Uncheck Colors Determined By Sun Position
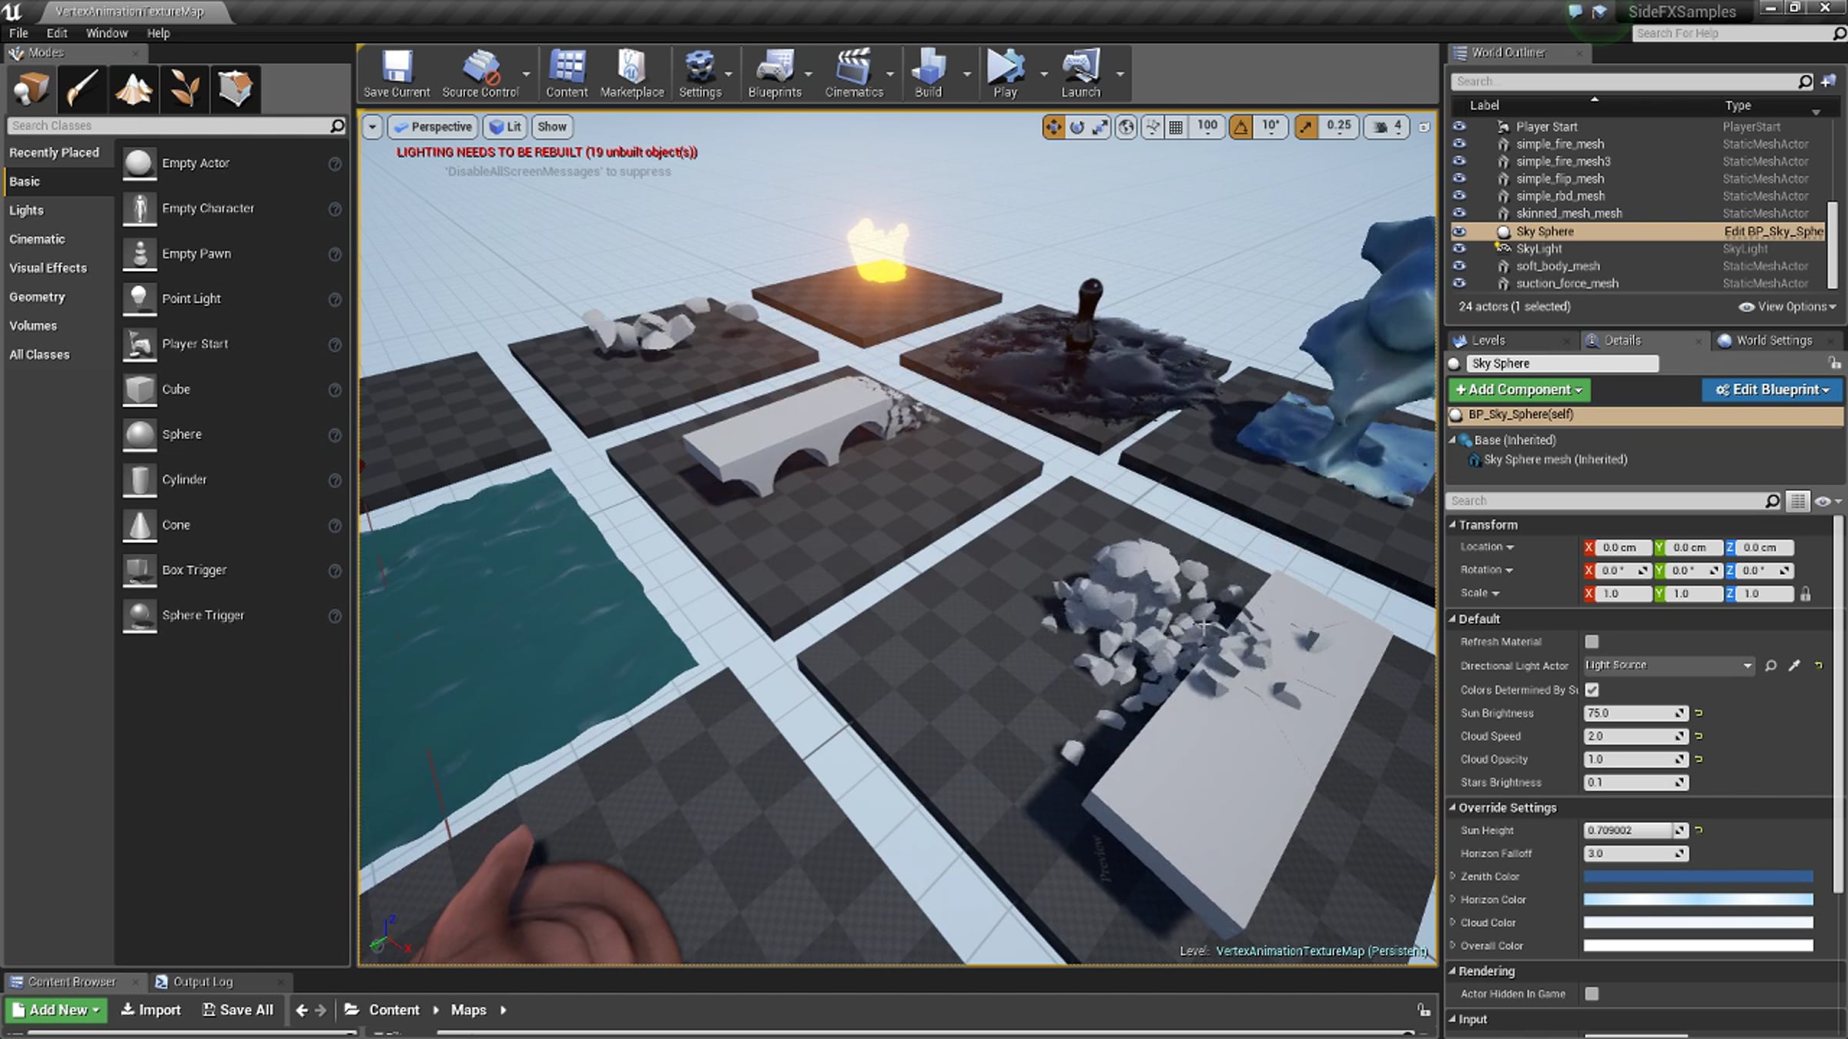Screen dimensions: 1848x1039 1592,690
